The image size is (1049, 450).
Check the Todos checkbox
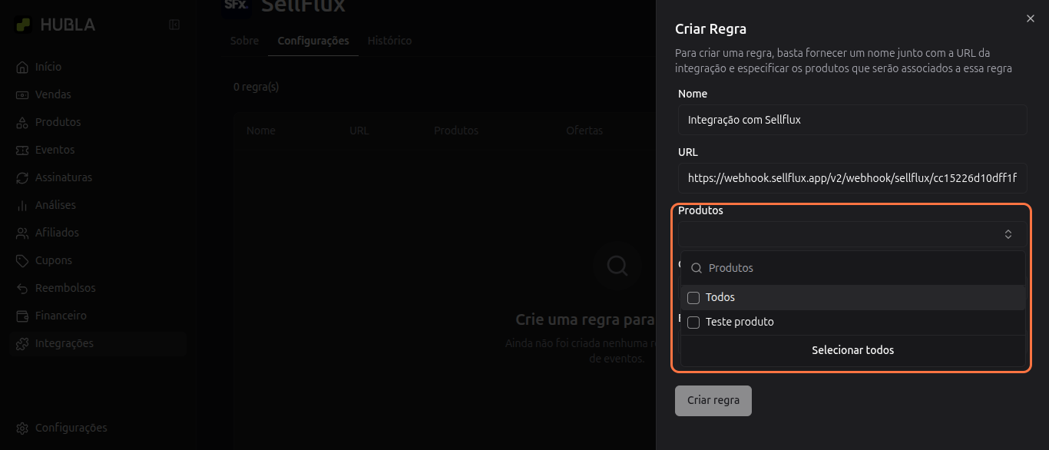[x=693, y=298]
